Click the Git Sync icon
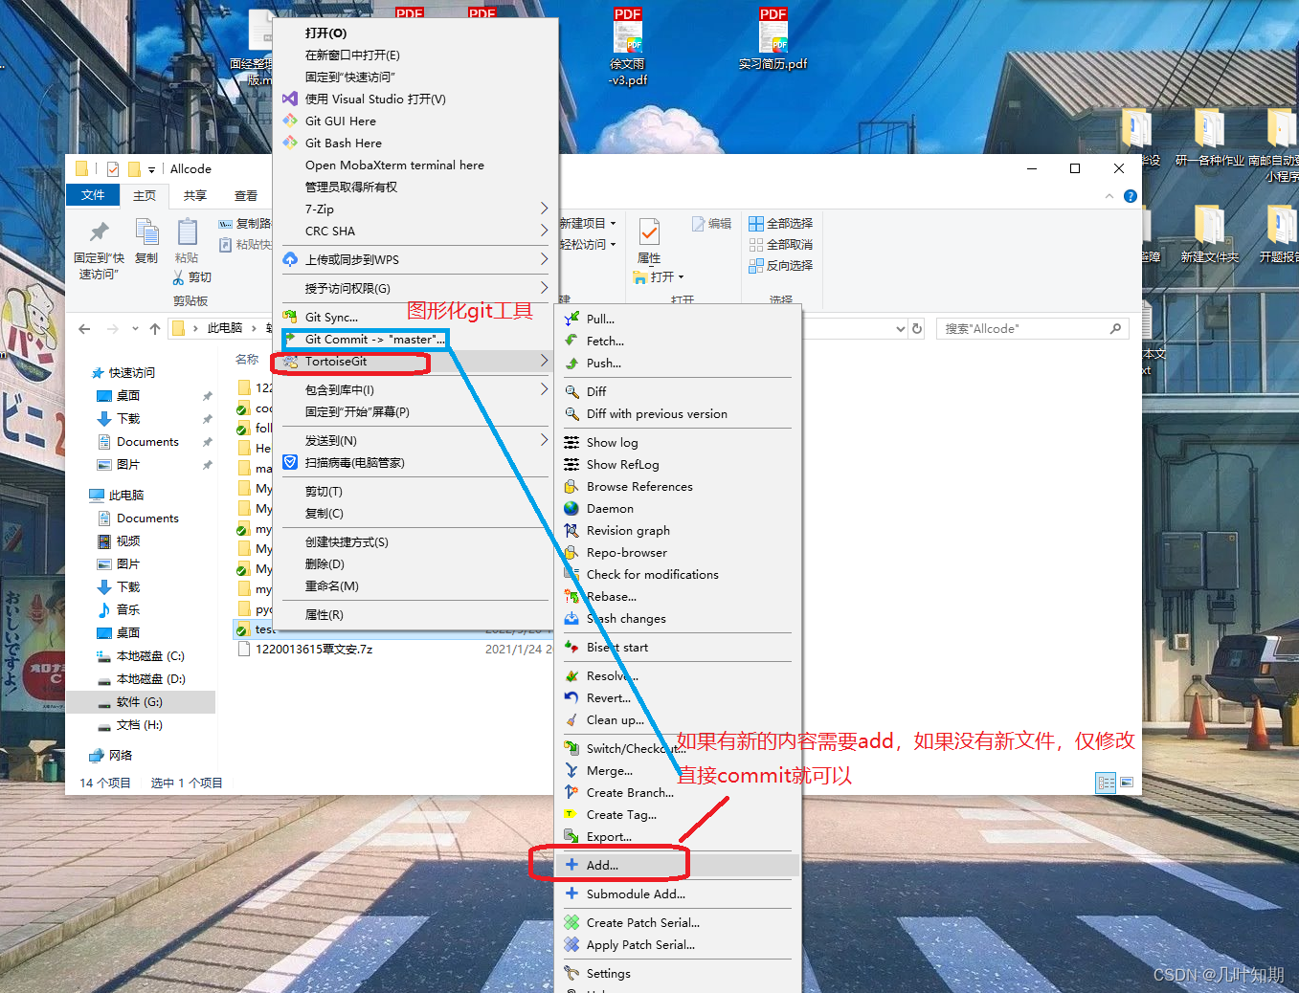Image resolution: width=1299 pixels, height=993 pixels. (x=290, y=317)
